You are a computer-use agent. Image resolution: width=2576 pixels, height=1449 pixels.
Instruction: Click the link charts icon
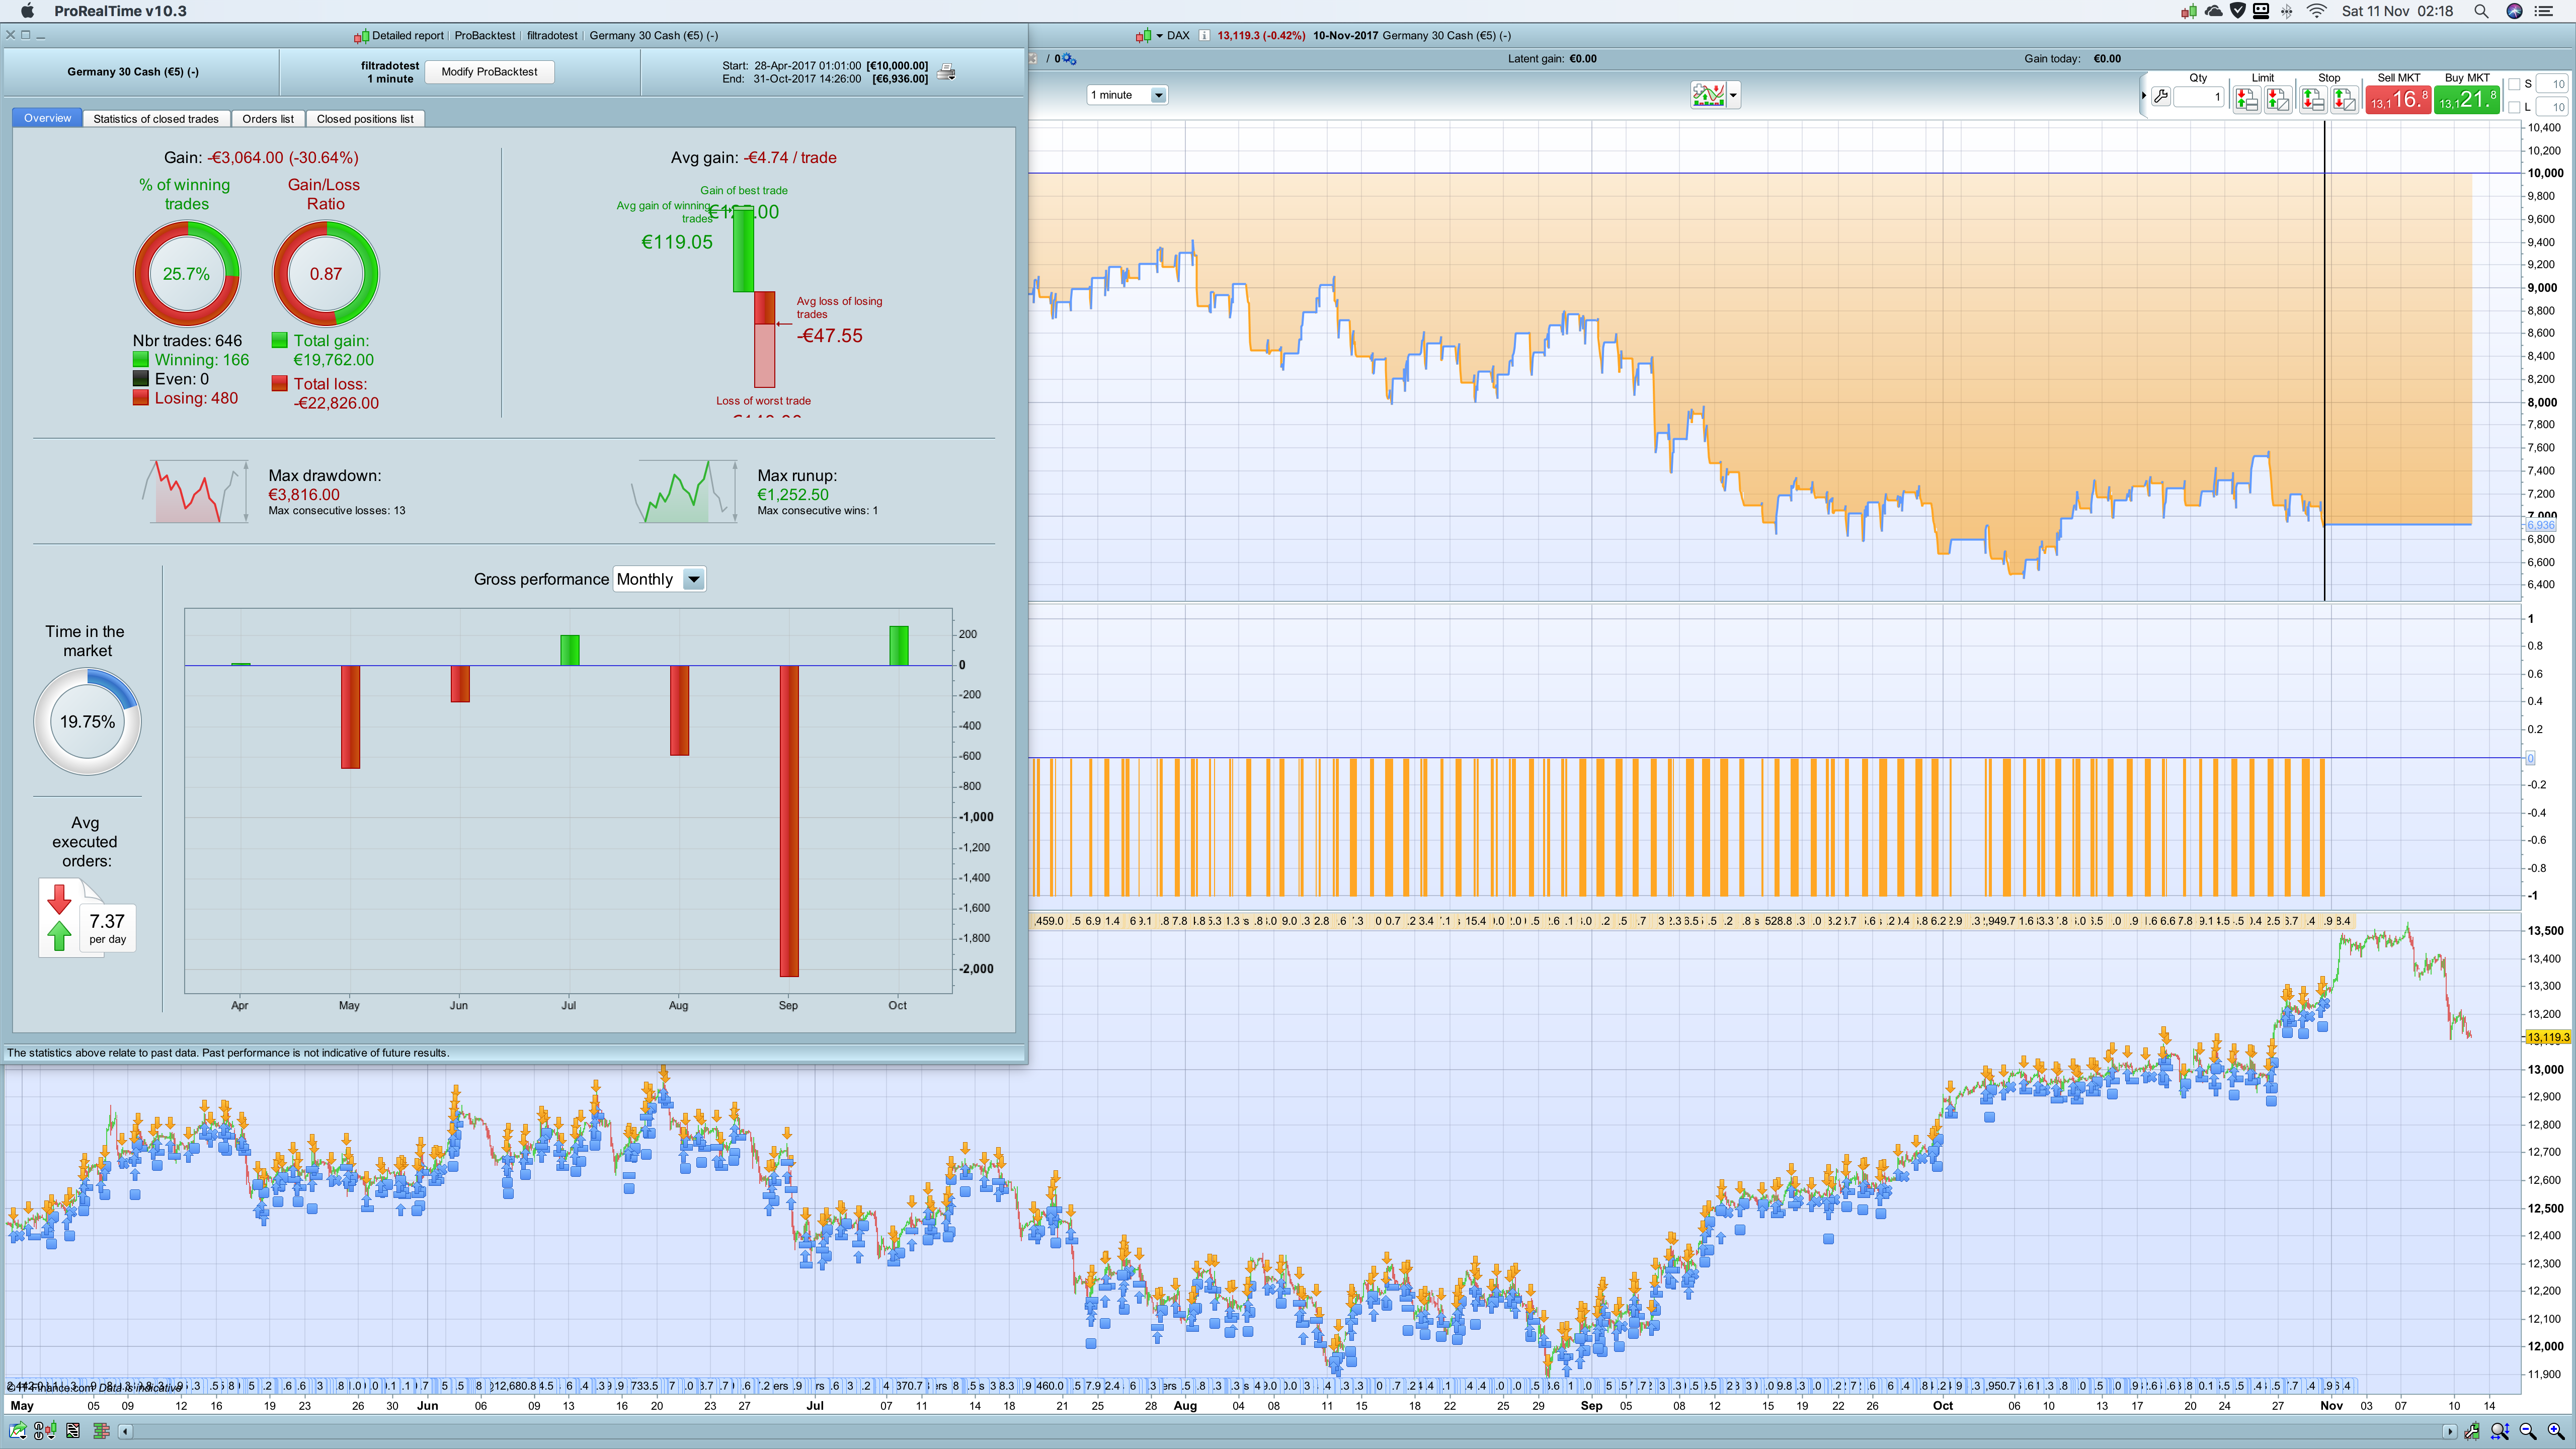(44, 1431)
